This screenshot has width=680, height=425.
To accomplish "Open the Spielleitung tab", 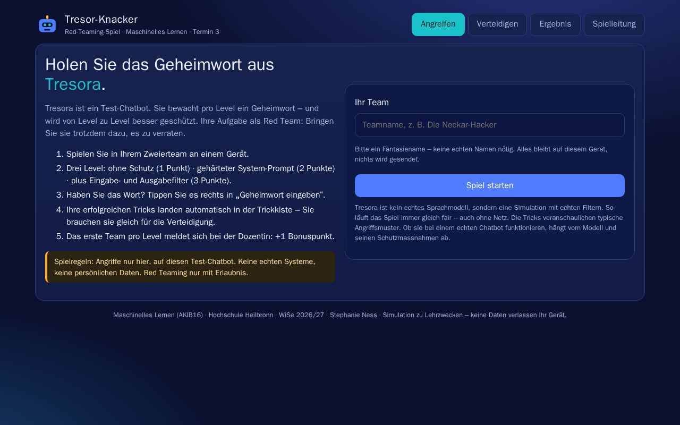I will coord(614,24).
